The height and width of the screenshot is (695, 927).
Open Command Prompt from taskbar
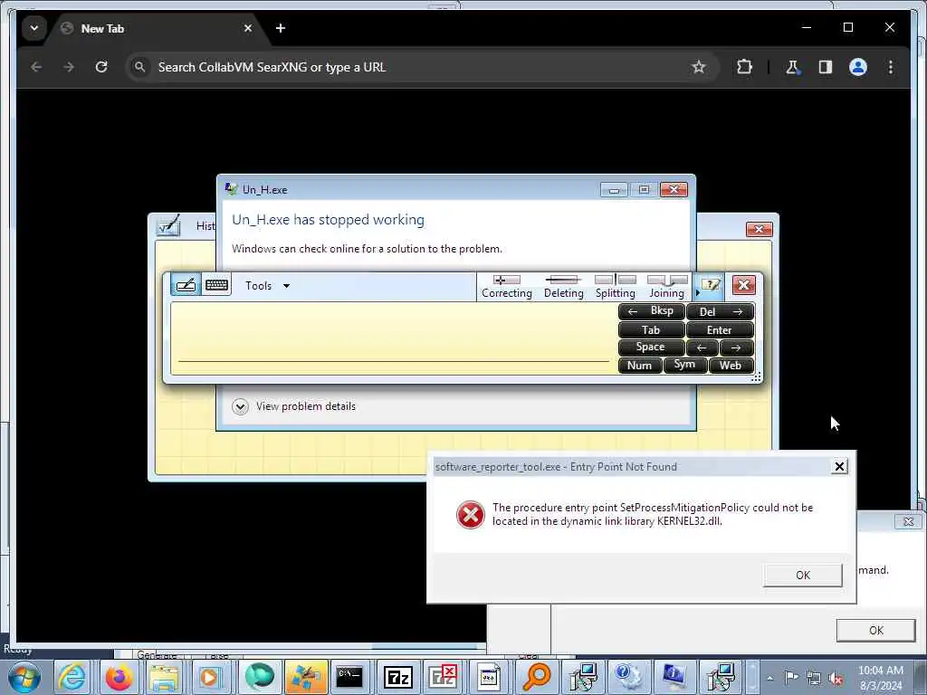point(349,677)
